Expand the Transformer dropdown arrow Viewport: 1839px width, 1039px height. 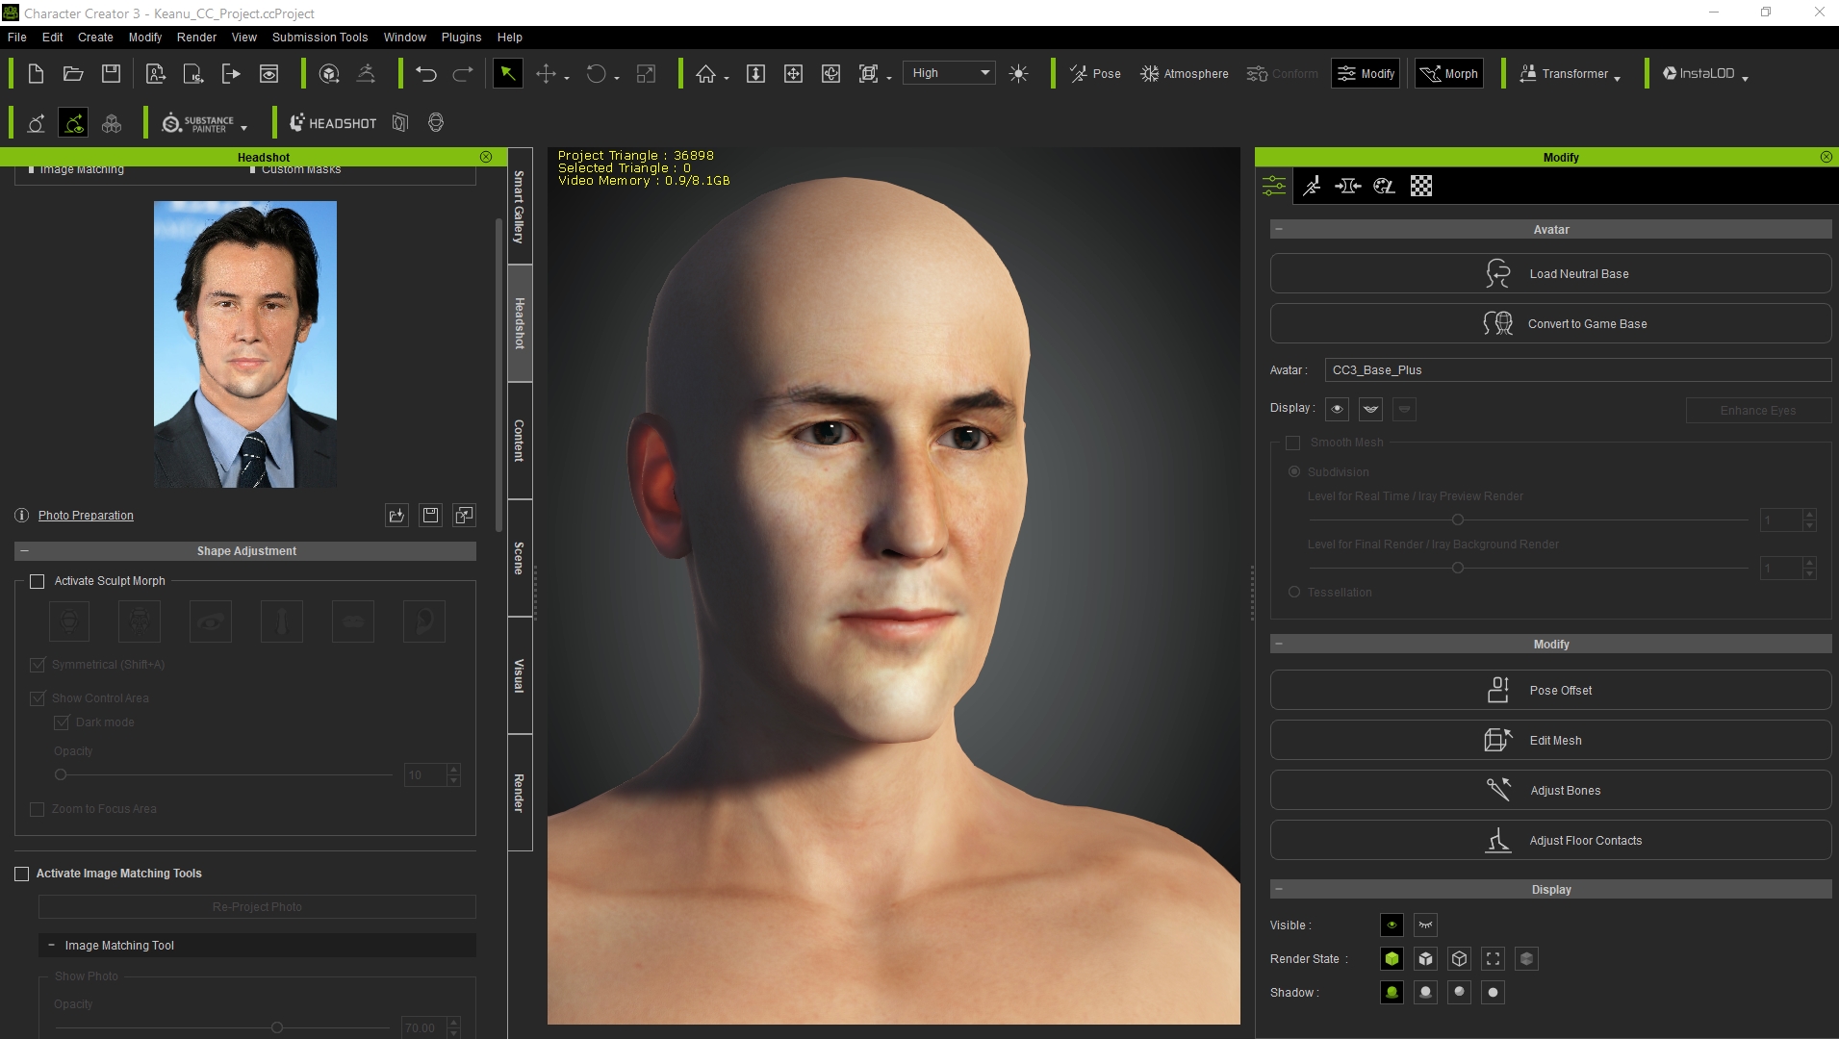1618,78
